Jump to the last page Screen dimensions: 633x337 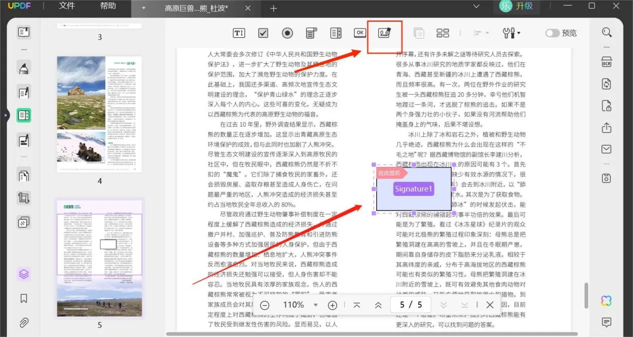tap(465, 305)
